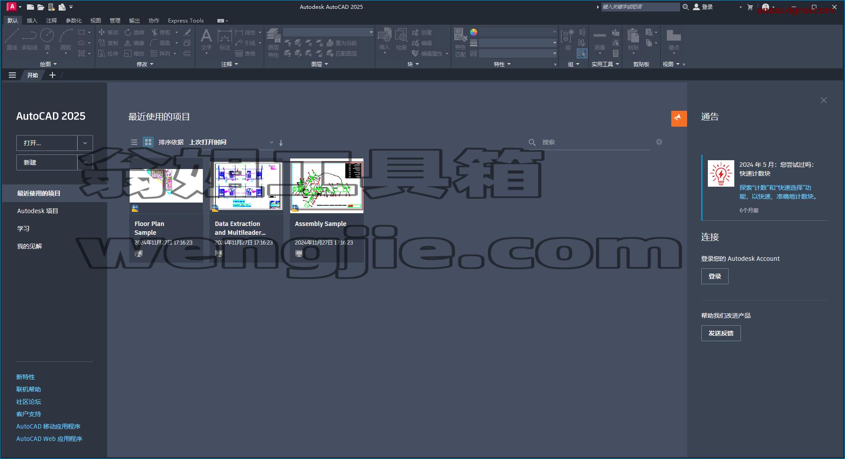Open the sort-by last opened dropdown
The height and width of the screenshot is (459, 845).
pyautogui.click(x=231, y=142)
